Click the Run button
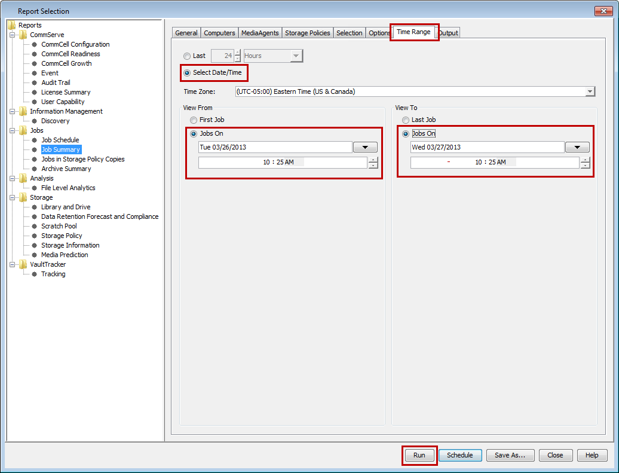The image size is (619, 473). click(419, 455)
